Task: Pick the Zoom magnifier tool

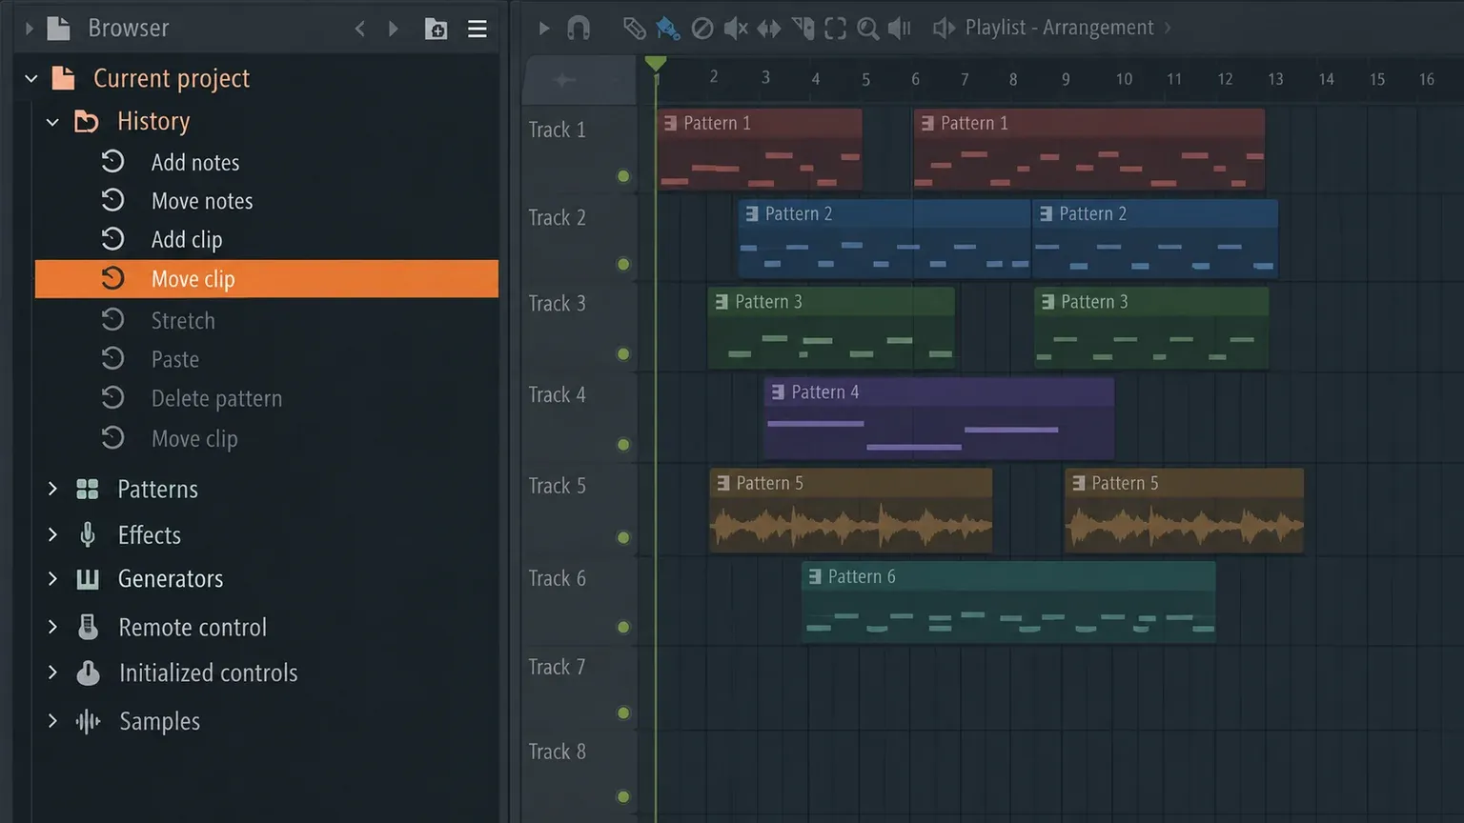Action: [x=867, y=29]
